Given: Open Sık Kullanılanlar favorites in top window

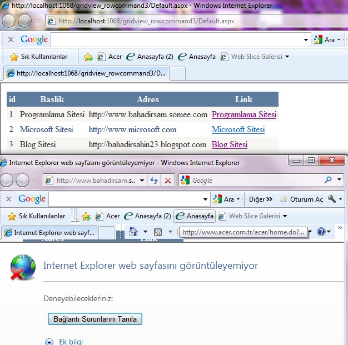Looking at the screenshot, I should [x=38, y=57].
